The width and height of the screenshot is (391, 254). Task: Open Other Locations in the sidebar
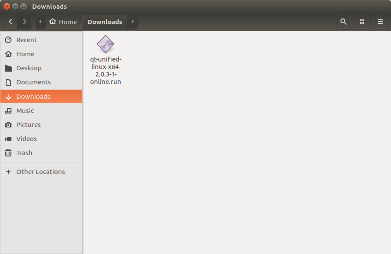(41, 172)
